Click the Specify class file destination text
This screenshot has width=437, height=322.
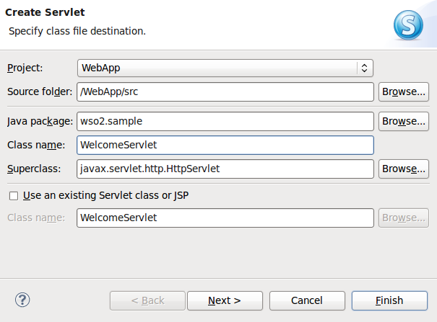tap(77, 31)
